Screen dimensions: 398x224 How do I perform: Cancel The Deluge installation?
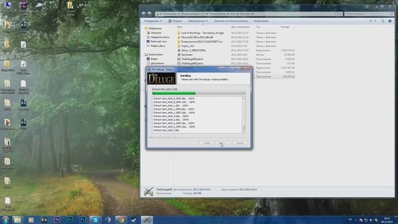click(240, 142)
